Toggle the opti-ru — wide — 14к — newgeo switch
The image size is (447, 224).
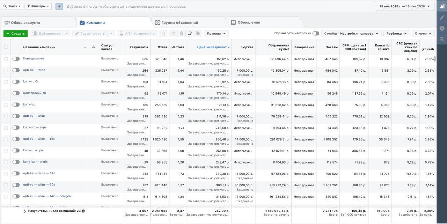coord(16,197)
